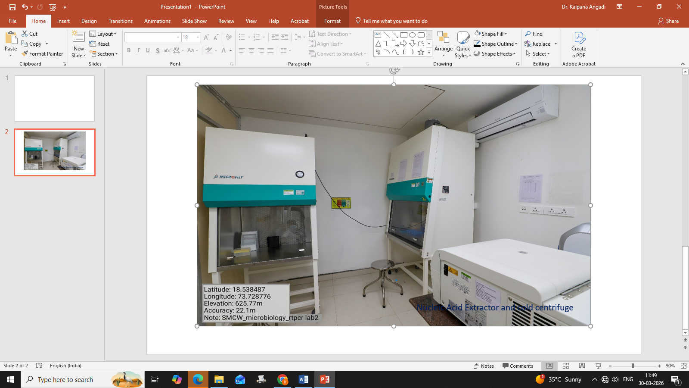This screenshot has width=689, height=388.
Task: Click the Format Painter tool
Action: click(42, 54)
